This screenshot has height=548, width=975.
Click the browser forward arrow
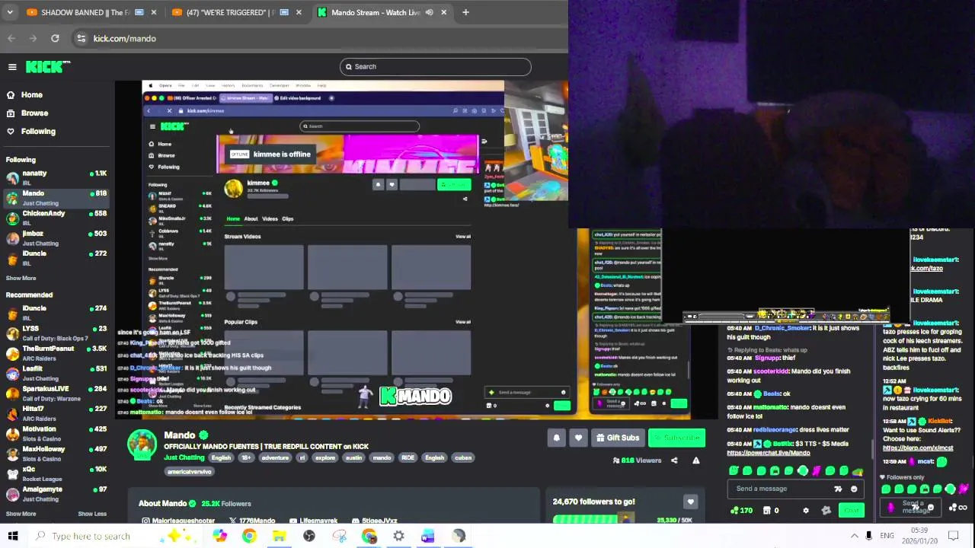[33, 38]
